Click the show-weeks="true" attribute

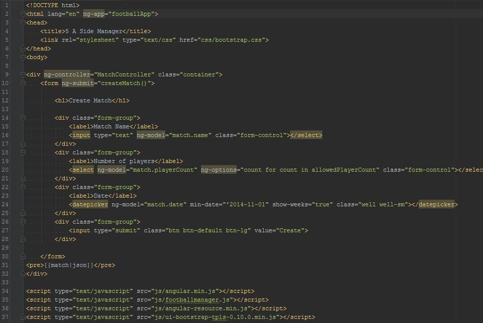coord(303,204)
